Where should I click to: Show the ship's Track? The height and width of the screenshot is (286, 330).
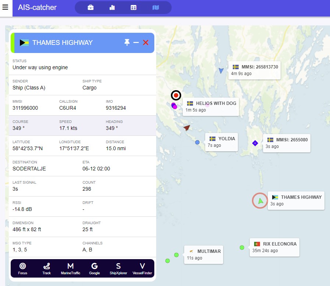tap(46, 268)
